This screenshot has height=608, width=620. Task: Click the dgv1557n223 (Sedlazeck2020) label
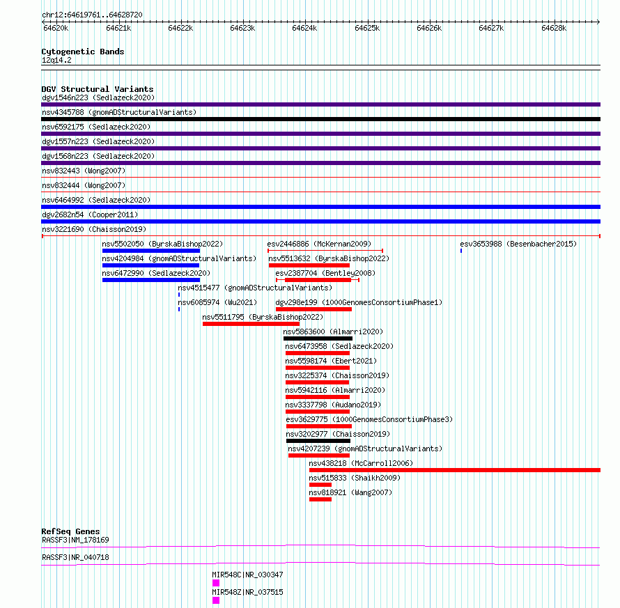tap(98, 141)
